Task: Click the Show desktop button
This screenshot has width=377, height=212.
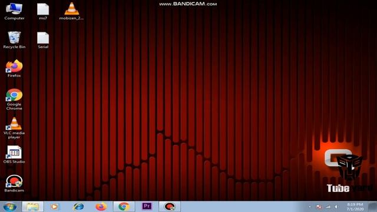Action: click(x=373, y=207)
